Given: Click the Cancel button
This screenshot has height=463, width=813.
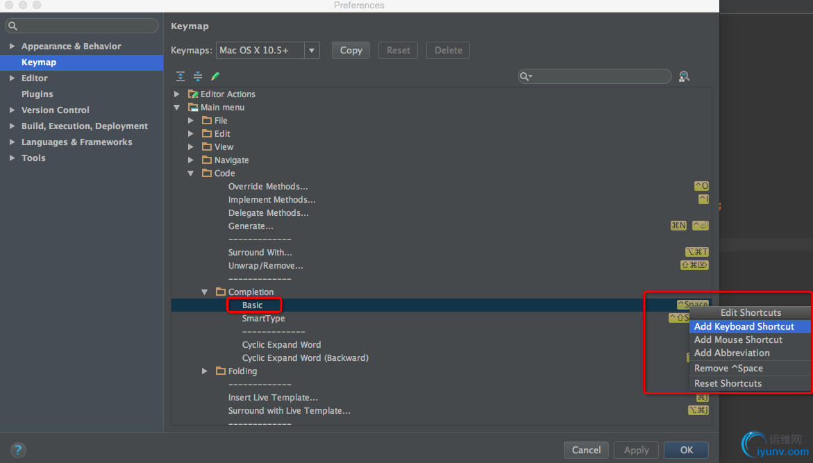Looking at the screenshot, I should (x=587, y=450).
